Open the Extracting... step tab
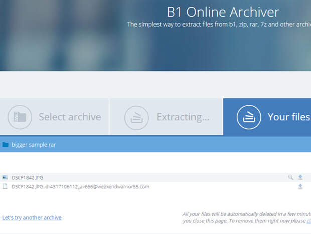 click(167, 117)
